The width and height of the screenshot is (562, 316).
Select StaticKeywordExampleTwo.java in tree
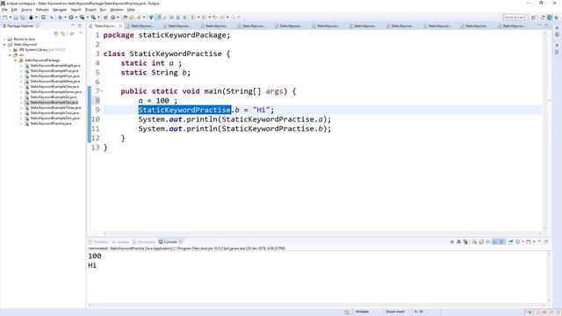click(54, 113)
